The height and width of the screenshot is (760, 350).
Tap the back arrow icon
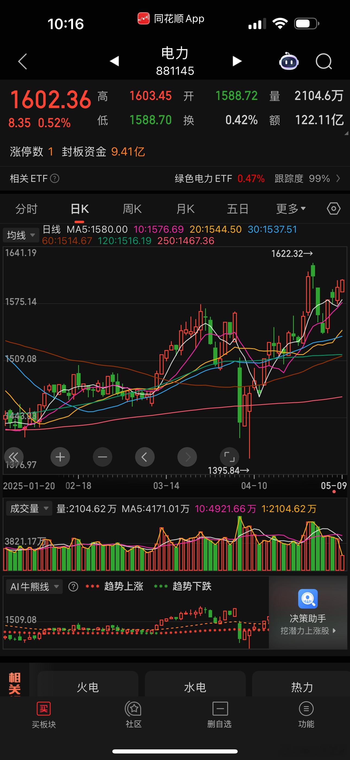coord(23,61)
